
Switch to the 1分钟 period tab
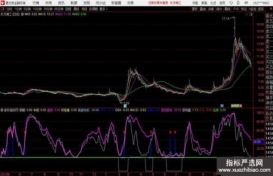click(18, 9)
